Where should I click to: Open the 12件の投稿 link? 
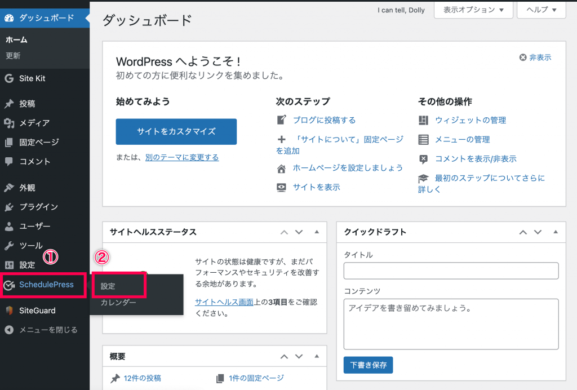142,378
